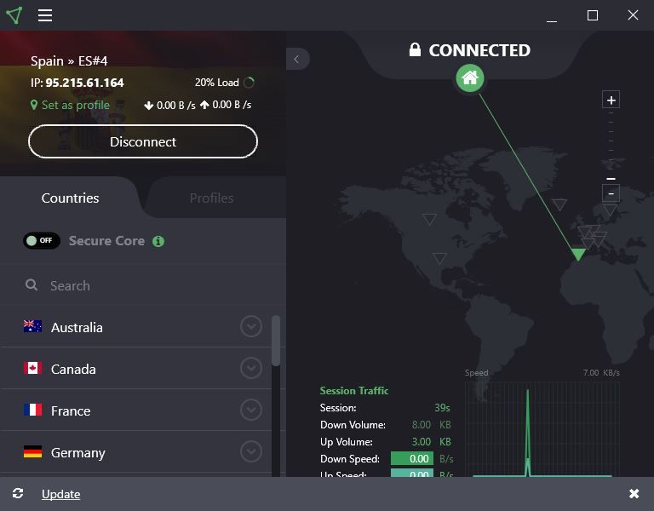The width and height of the screenshot is (654, 511).
Task: Dismiss the update bar with X
Action: [x=634, y=494]
